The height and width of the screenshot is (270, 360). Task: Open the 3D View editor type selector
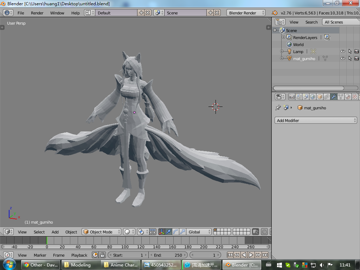pyautogui.click(x=8, y=232)
